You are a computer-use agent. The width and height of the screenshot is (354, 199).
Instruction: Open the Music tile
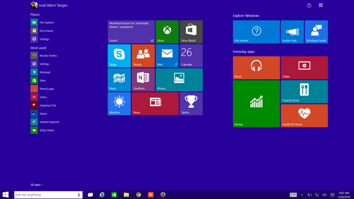(256, 68)
